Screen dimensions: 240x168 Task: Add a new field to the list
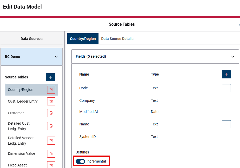point(226,74)
